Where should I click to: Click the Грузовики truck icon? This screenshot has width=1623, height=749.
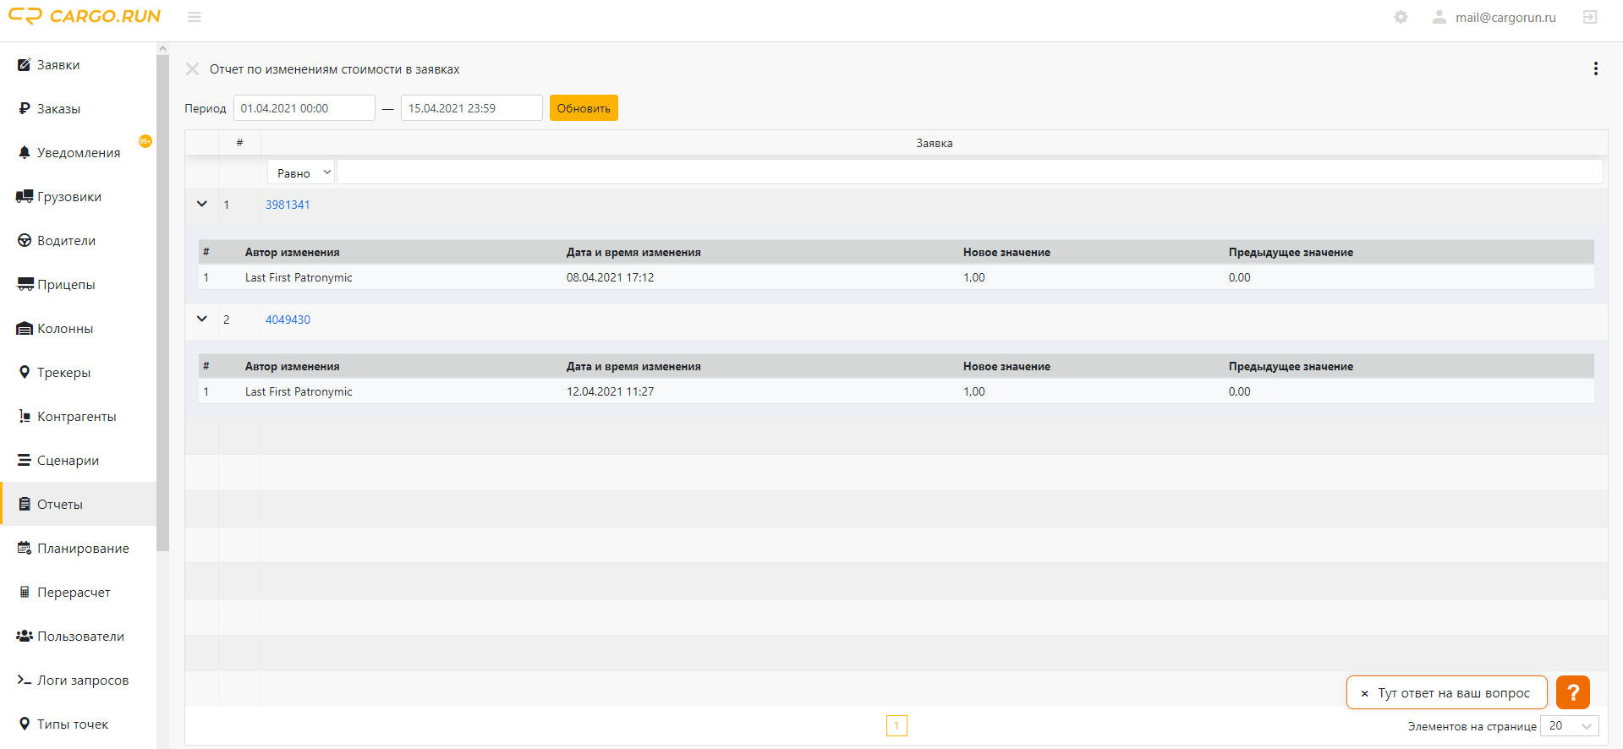click(25, 196)
